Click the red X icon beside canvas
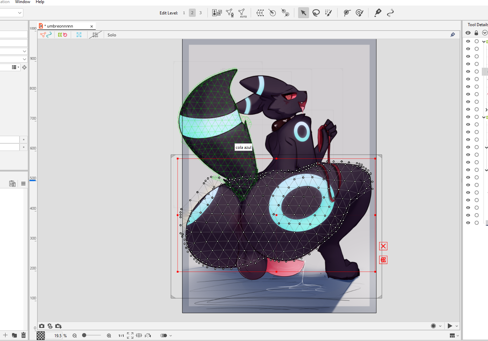 [383, 246]
